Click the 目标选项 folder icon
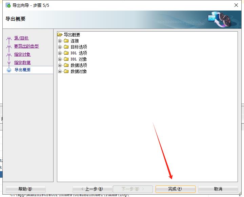This screenshot has height=197, width=244. pyautogui.click(x=66, y=47)
